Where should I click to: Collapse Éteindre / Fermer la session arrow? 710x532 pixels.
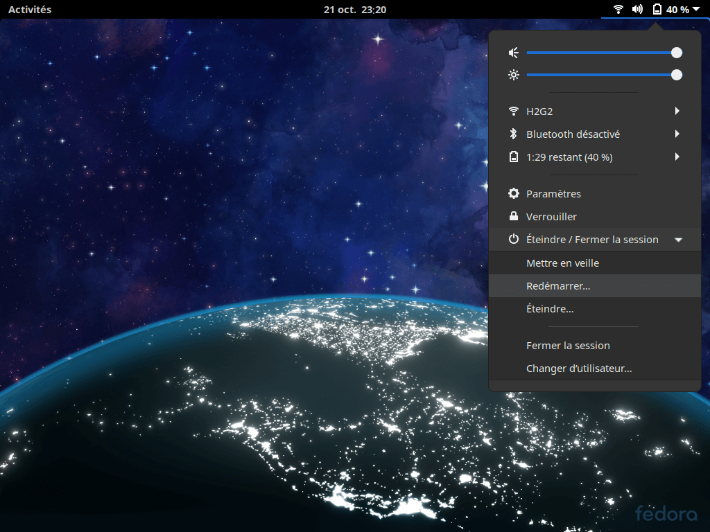coord(678,240)
